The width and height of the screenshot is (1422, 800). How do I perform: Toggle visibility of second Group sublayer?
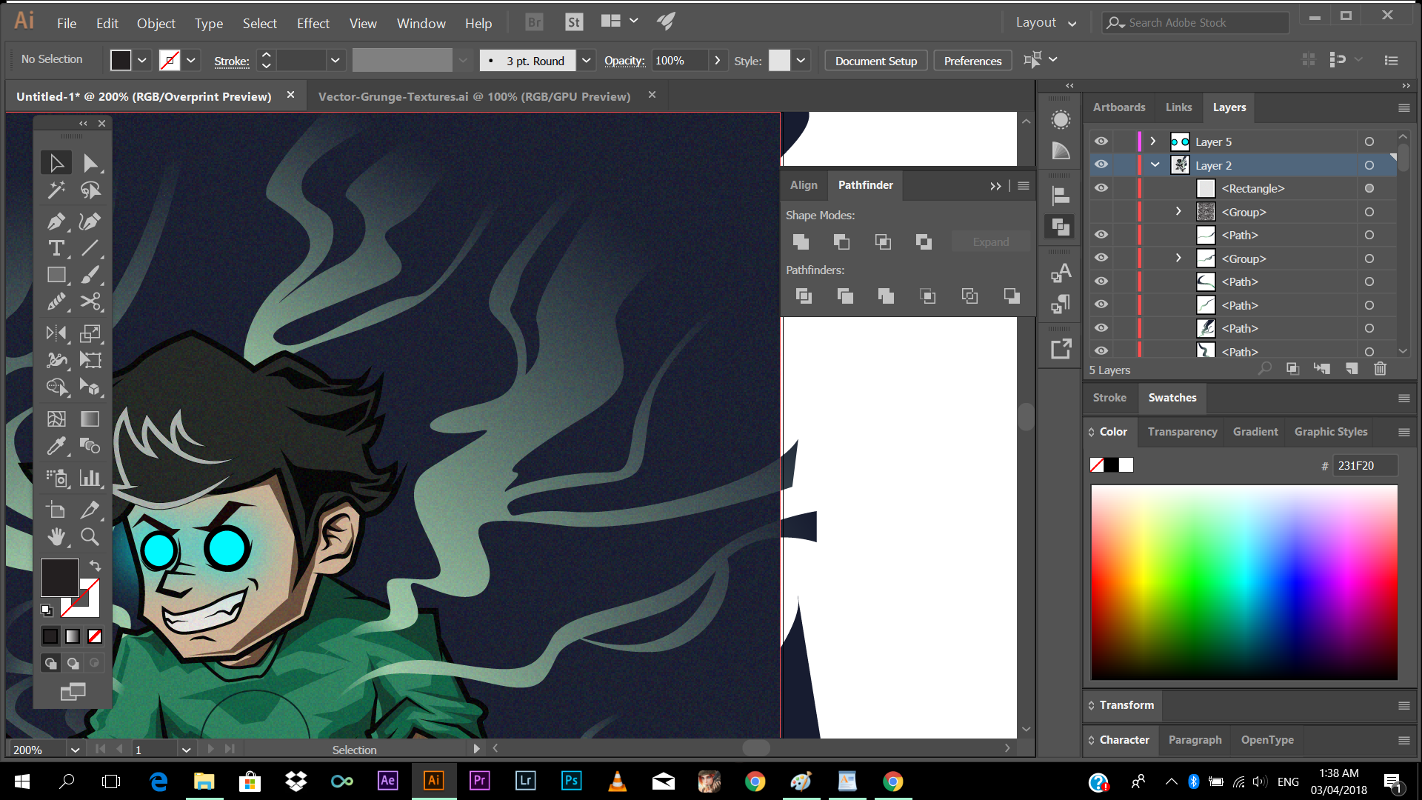coord(1101,258)
